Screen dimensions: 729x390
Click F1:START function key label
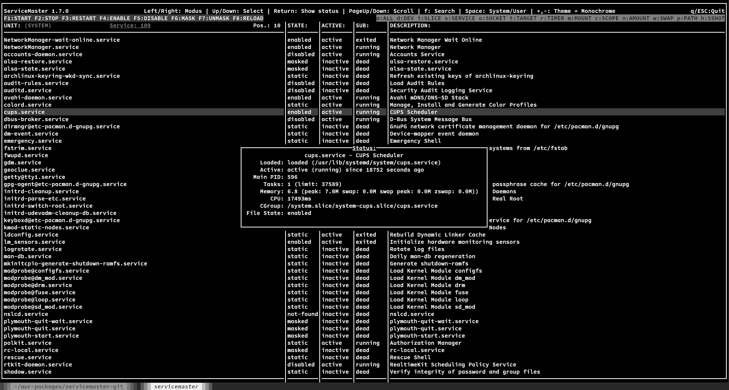[x=17, y=18]
